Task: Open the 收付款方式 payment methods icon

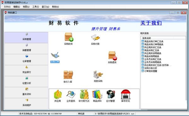Action: (x=84, y=96)
